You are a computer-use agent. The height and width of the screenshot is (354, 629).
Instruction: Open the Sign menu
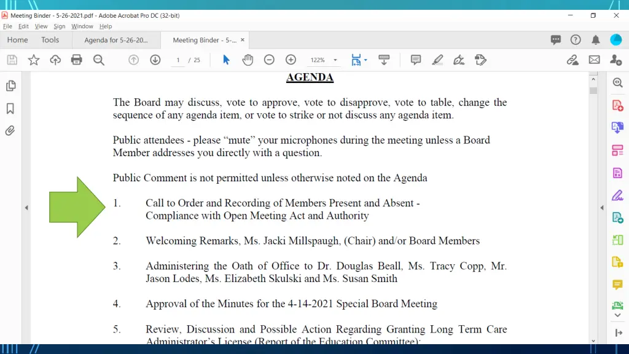click(60, 26)
